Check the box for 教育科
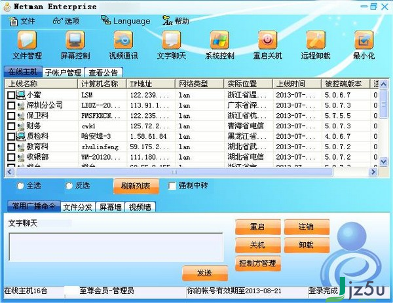The height and width of the screenshot is (303, 393). click(x=11, y=147)
